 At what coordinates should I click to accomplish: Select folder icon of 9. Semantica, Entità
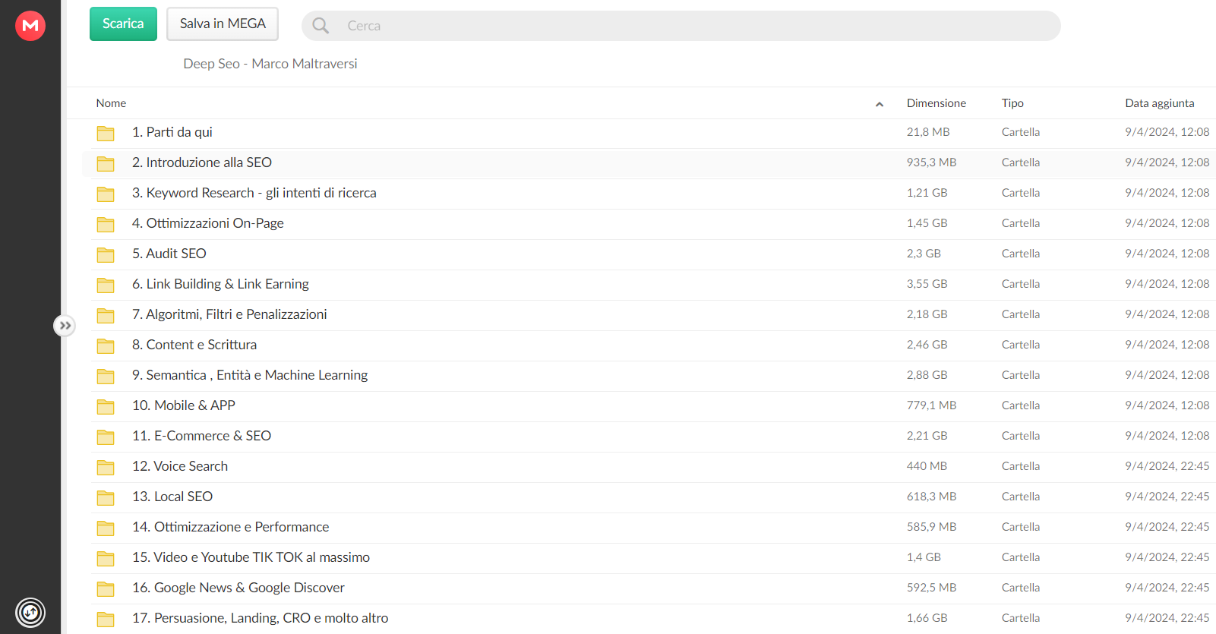[106, 377]
